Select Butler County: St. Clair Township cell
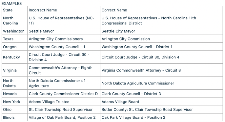Viewport: 225px width, 122px height. pyautogui.click(x=161, y=110)
